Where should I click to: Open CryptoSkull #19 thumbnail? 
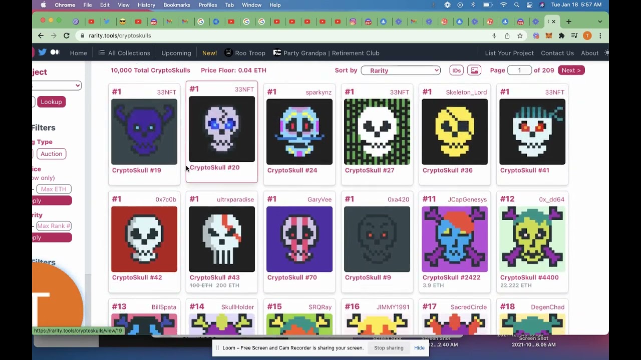tap(144, 132)
